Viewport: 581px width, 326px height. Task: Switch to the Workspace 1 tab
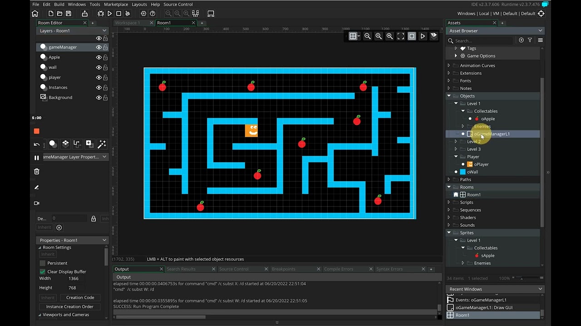[x=128, y=23]
